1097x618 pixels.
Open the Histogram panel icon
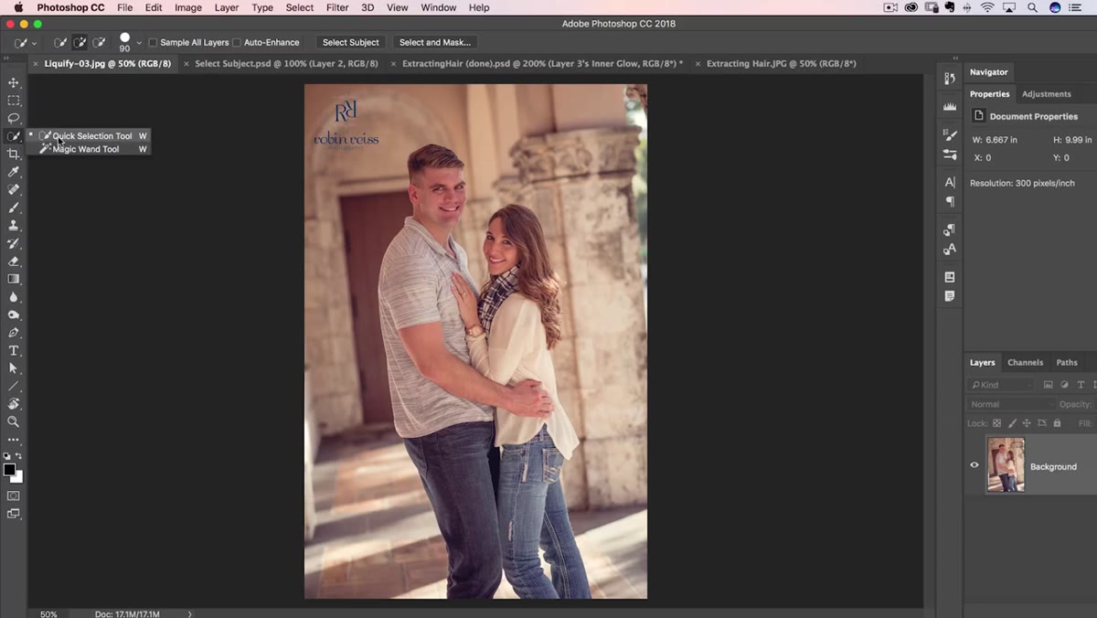click(x=950, y=107)
